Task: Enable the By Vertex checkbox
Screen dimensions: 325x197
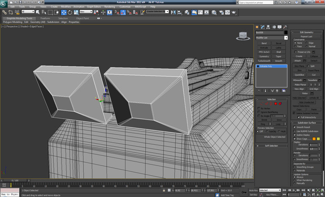Action: 258,108
